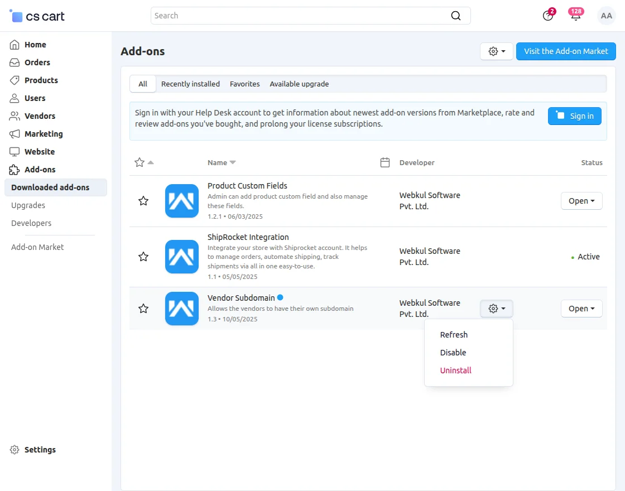The width and height of the screenshot is (625, 491).
Task: Expand the Open dropdown for Product Custom Fields
Action: 581,200
